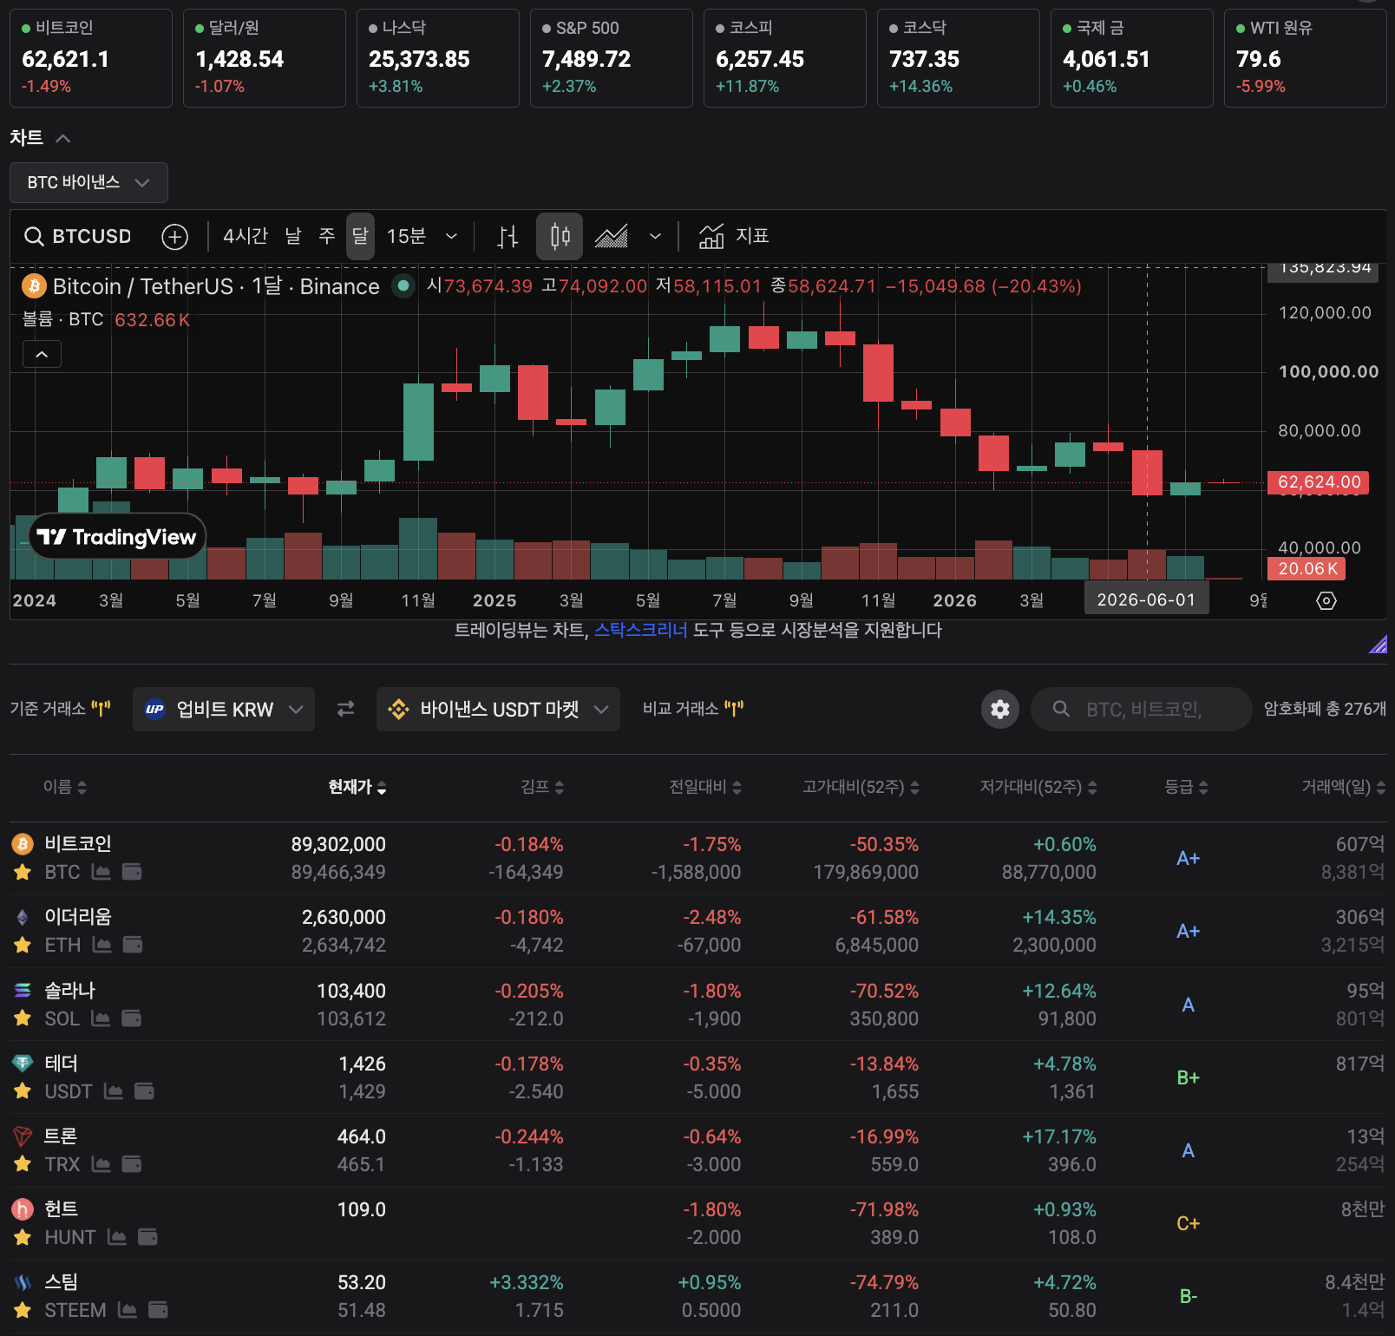The width and height of the screenshot is (1395, 1336).
Task: Swap the base and comparison exchanges
Action: 345,710
